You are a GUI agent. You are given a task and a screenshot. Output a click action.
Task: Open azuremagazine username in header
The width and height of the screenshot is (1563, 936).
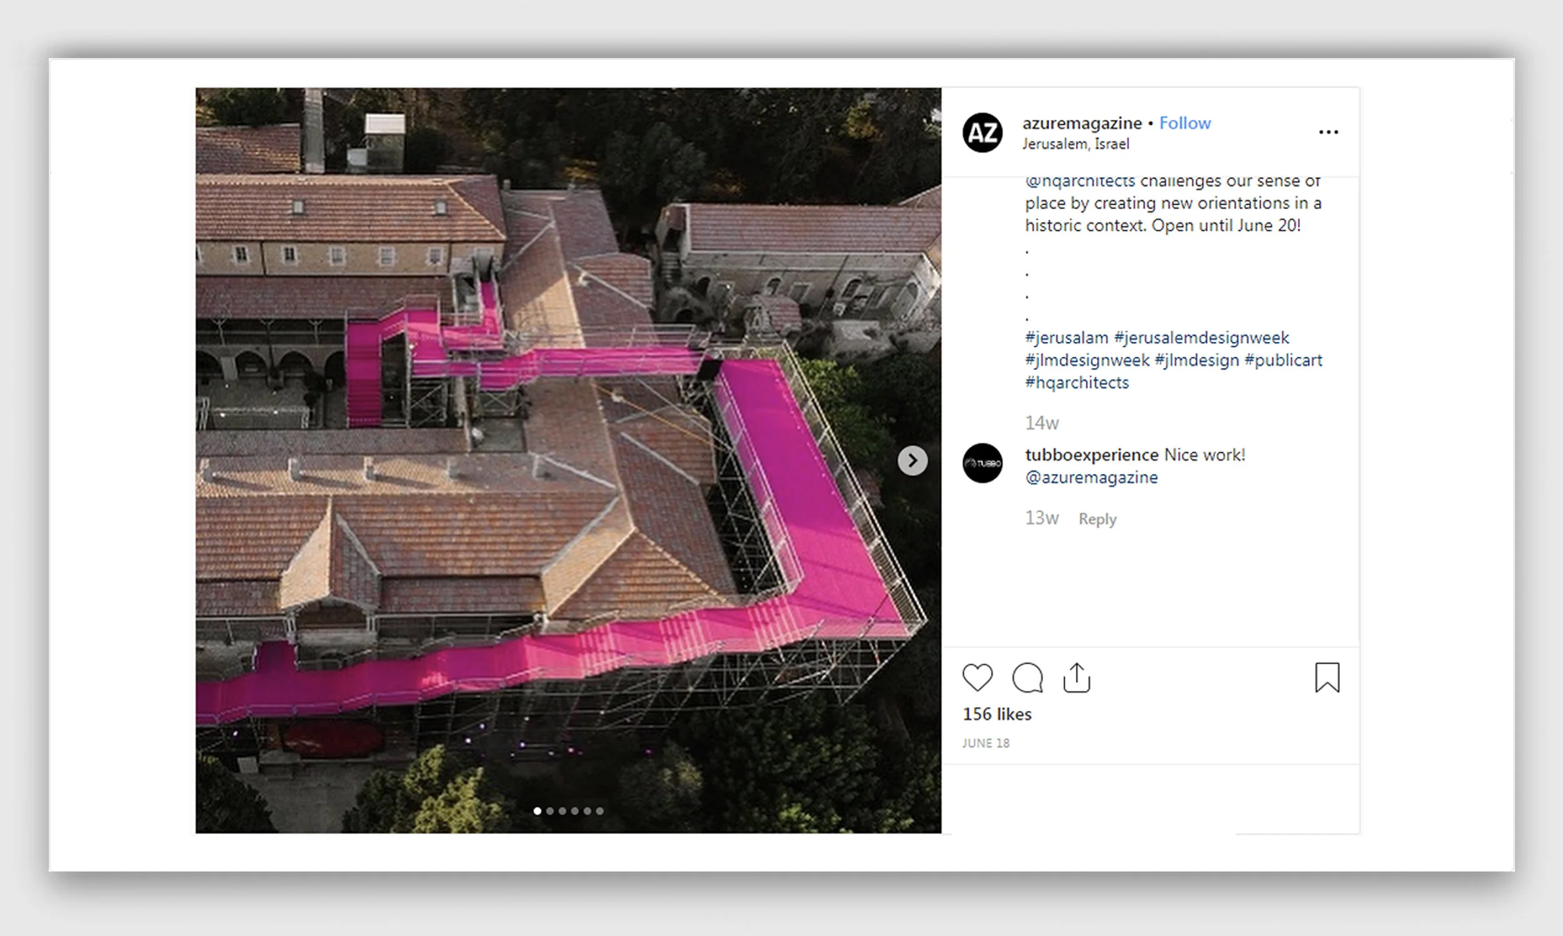1082,123
